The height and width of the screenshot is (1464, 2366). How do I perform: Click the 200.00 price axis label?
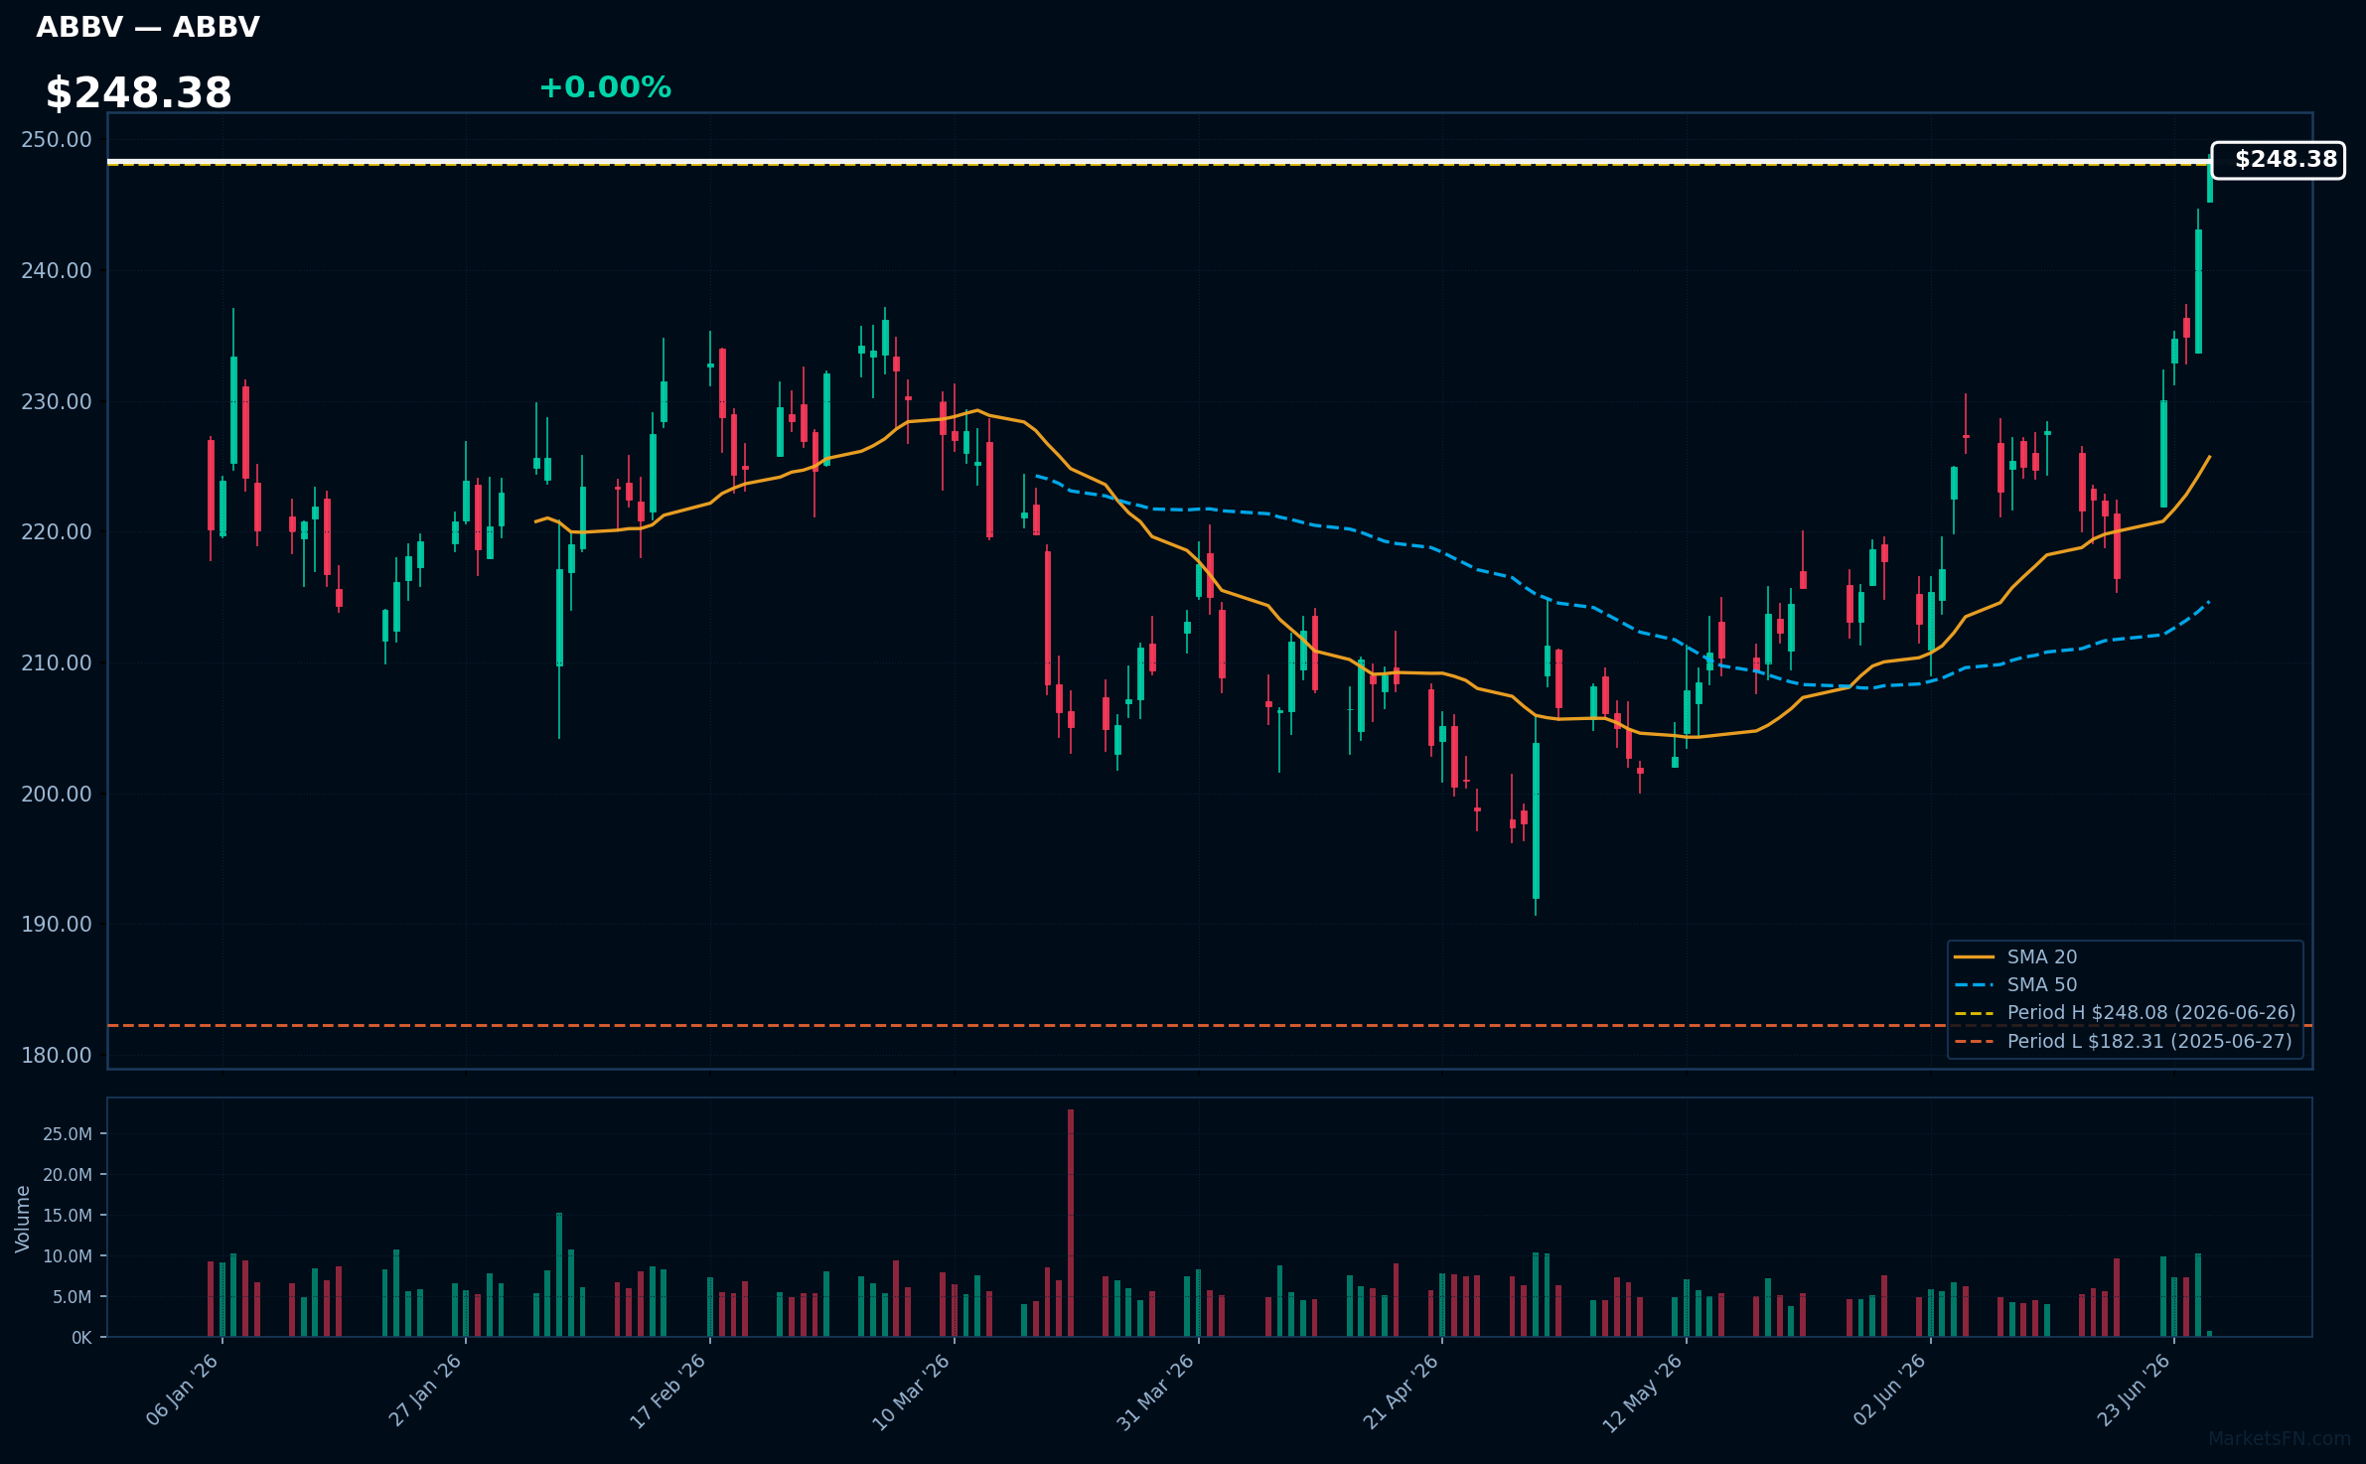57,794
